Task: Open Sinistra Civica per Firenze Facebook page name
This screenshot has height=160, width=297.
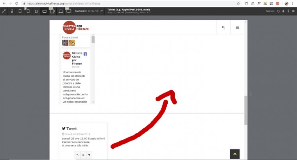Action: tap(77, 58)
